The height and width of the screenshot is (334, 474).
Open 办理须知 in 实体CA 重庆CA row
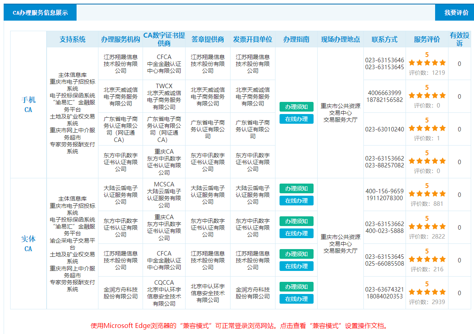[x=296, y=221]
